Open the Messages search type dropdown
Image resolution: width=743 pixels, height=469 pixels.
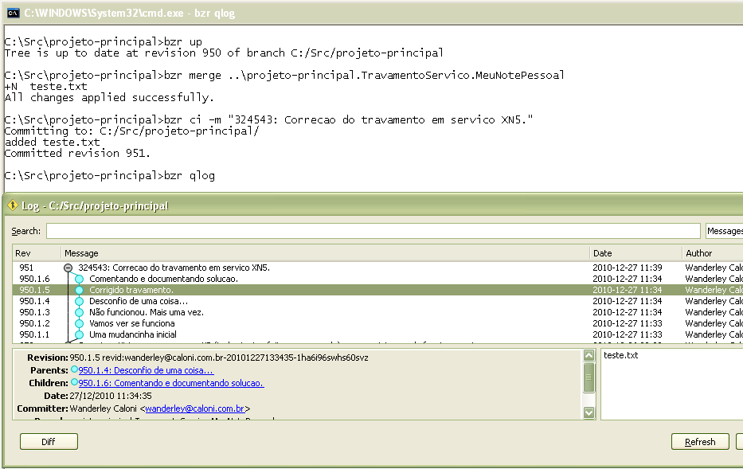tap(724, 231)
